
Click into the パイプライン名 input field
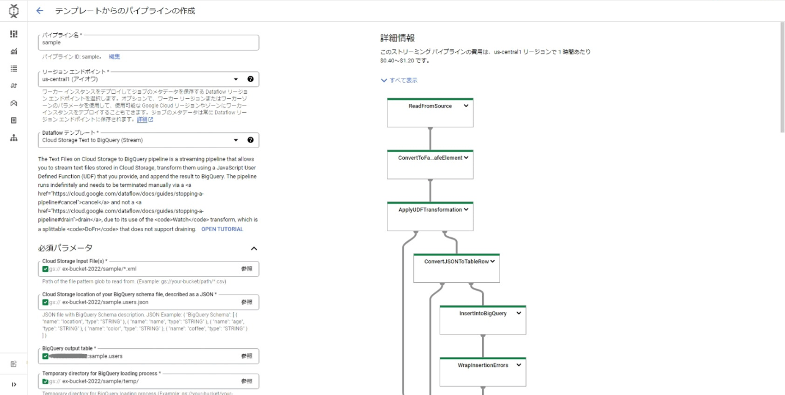(149, 43)
